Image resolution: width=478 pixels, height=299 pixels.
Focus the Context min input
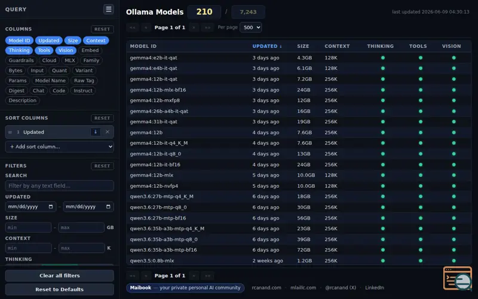click(x=28, y=248)
